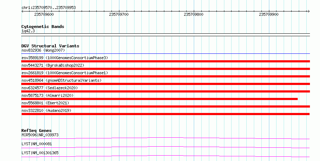This screenshot has width=320, height=161.
Task: Click the red bar for nsv5443271
Action: tap(166, 69)
